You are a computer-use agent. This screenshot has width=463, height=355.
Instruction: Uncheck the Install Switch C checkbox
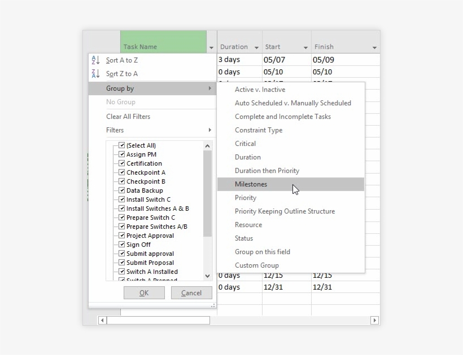coord(121,199)
